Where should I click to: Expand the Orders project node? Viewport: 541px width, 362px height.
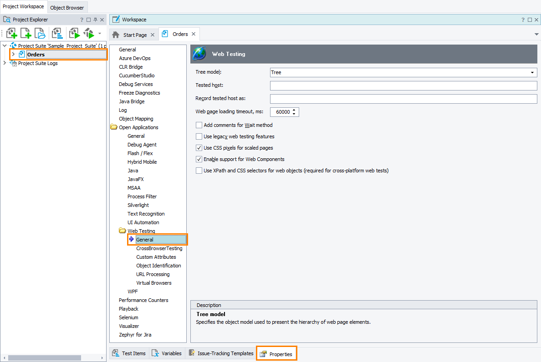[13, 54]
